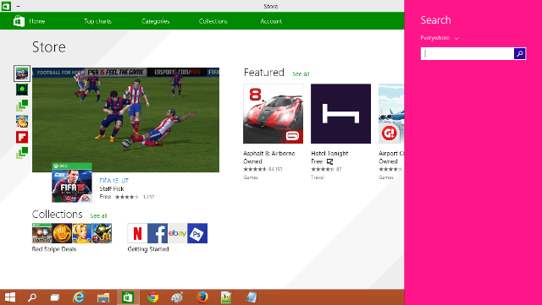Open the green chart app on the taskbar
The height and width of the screenshot is (305, 542).
(226, 297)
